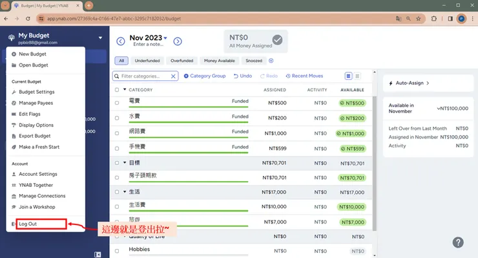Filter by Money Available
The image size is (478, 258).
click(x=220, y=60)
